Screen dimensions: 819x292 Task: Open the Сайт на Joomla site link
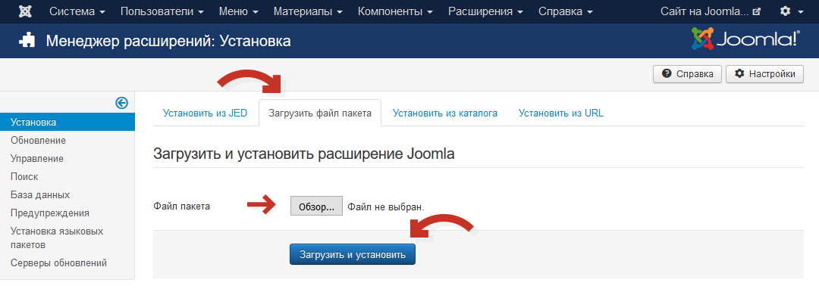pos(711,11)
